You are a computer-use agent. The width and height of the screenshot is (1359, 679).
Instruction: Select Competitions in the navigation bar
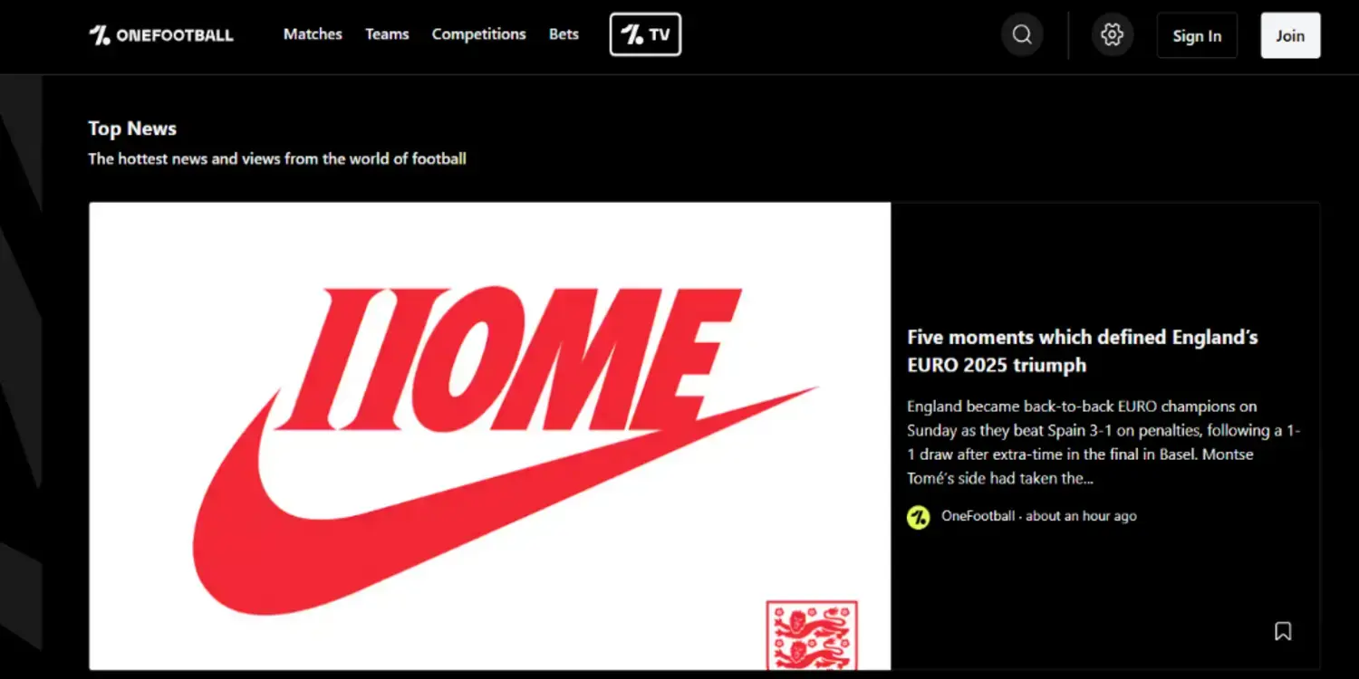478,34
